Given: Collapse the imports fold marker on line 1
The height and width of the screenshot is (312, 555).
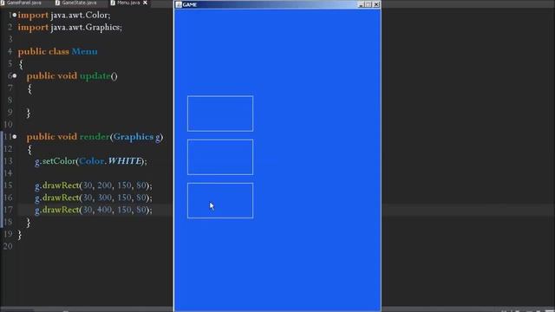Looking at the screenshot, I should pyautogui.click(x=15, y=15).
